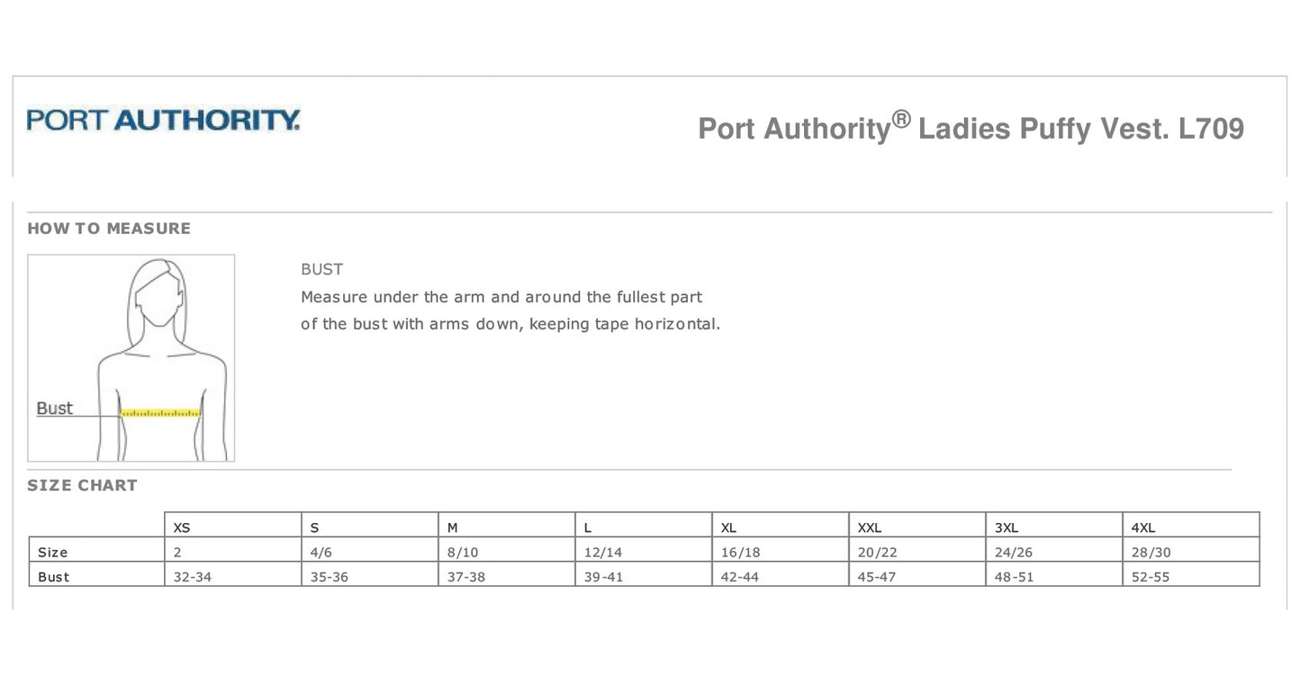Screen dimensions: 1301x676
Task: Click the 3XL column header
Action: [1006, 528]
